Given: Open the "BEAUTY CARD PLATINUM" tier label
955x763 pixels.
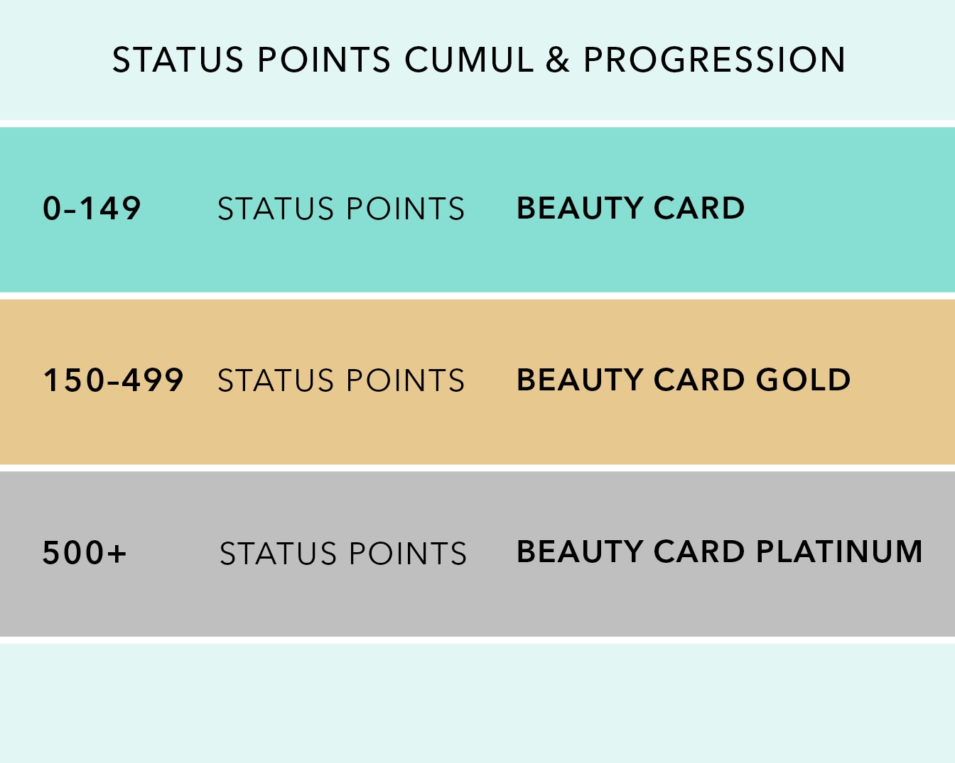Looking at the screenshot, I should 719,552.
